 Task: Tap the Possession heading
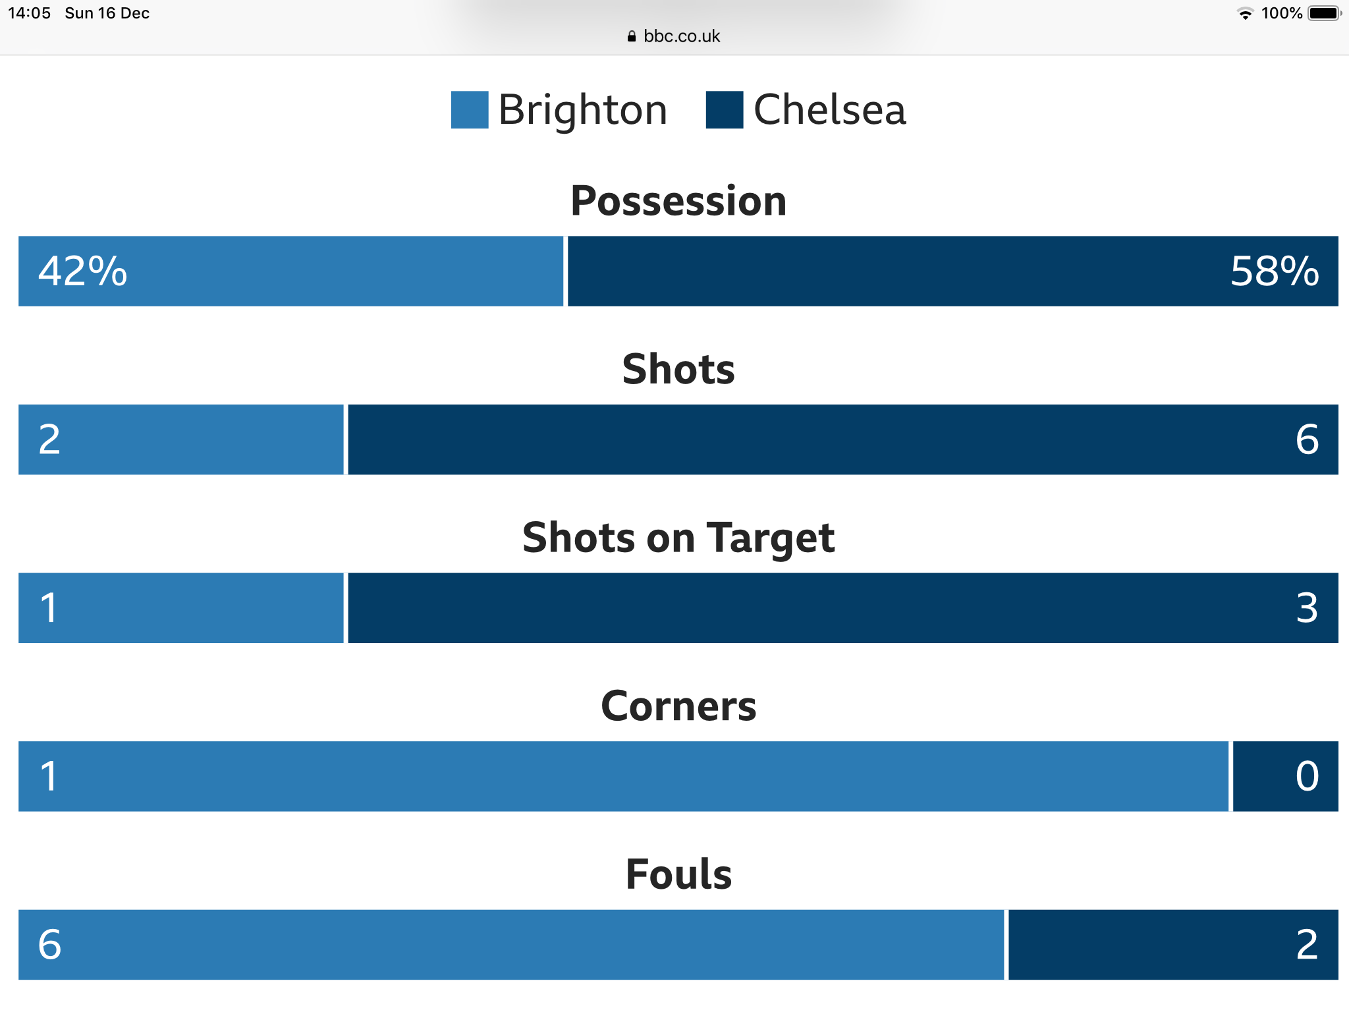(x=678, y=201)
